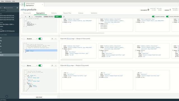The image size is (179, 101).
Task: Close the zshop.products Aggregations tab
Action: [x=43, y=4]
